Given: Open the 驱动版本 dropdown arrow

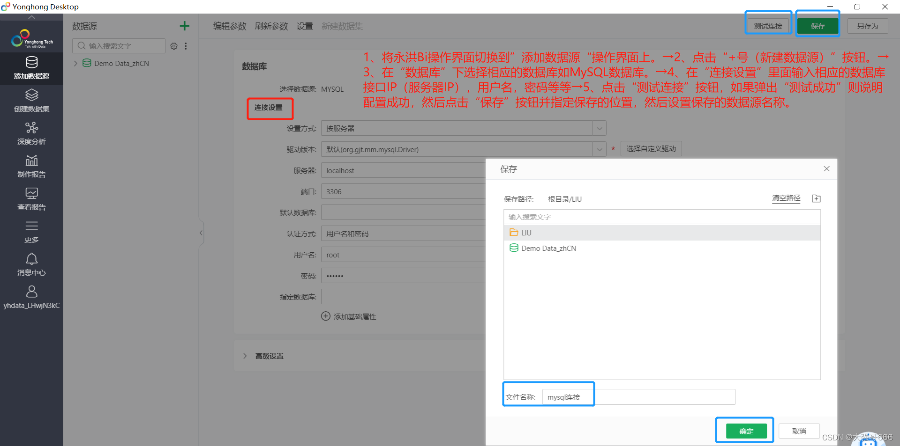Looking at the screenshot, I should (599, 149).
